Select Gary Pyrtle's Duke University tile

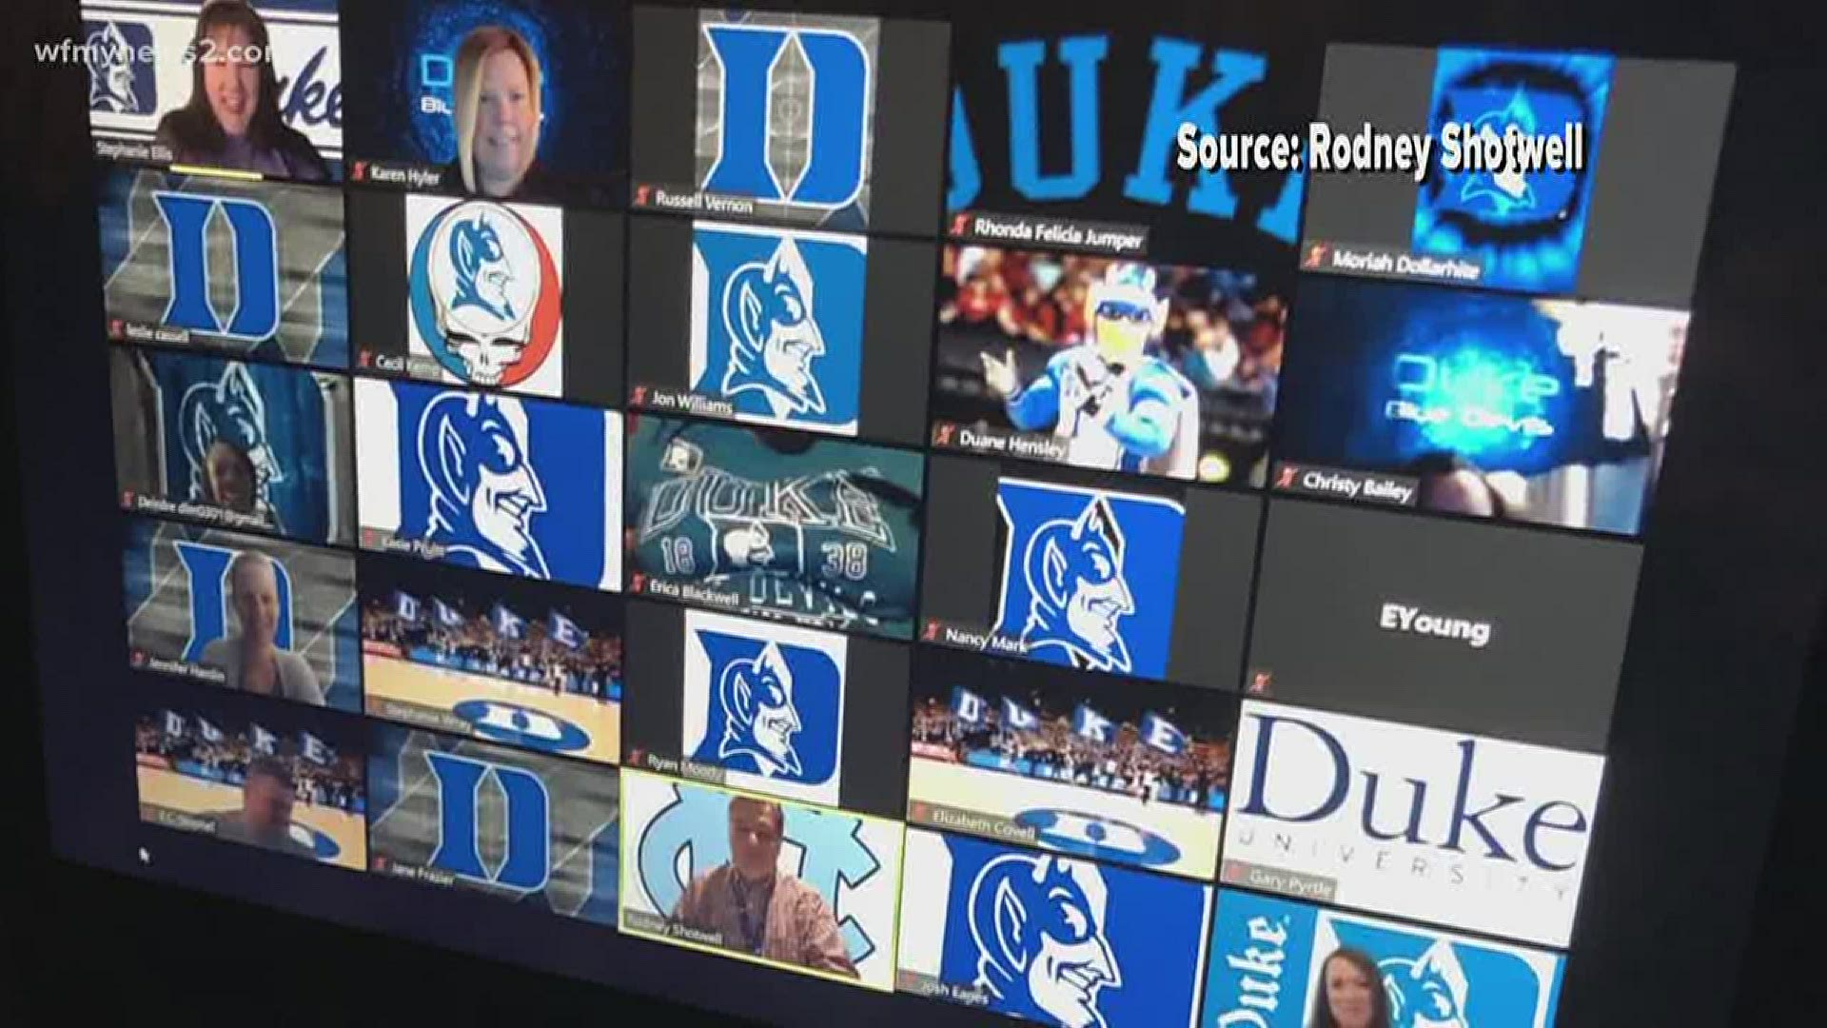[1408, 810]
